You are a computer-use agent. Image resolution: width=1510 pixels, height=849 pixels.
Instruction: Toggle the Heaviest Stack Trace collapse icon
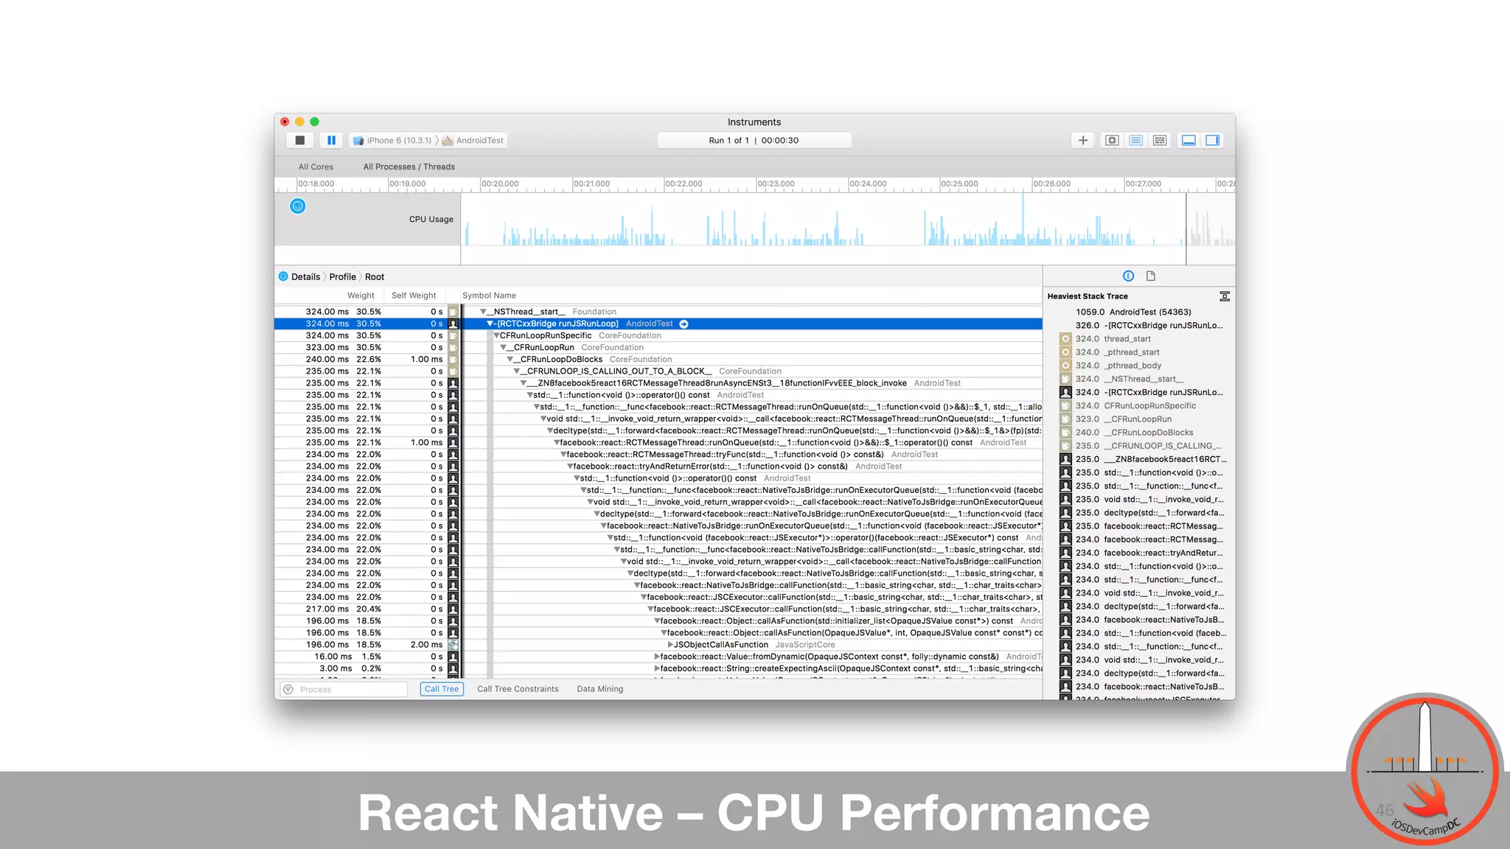(x=1225, y=296)
